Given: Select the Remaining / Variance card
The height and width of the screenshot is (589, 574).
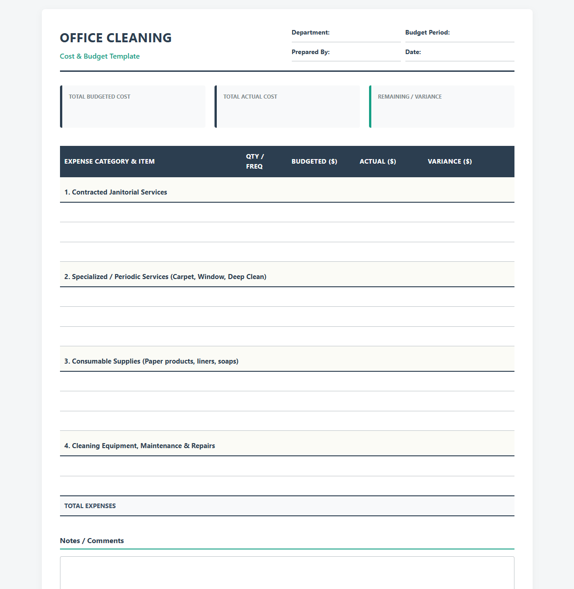Looking at the screenshot, I should [x=442, y=106].
